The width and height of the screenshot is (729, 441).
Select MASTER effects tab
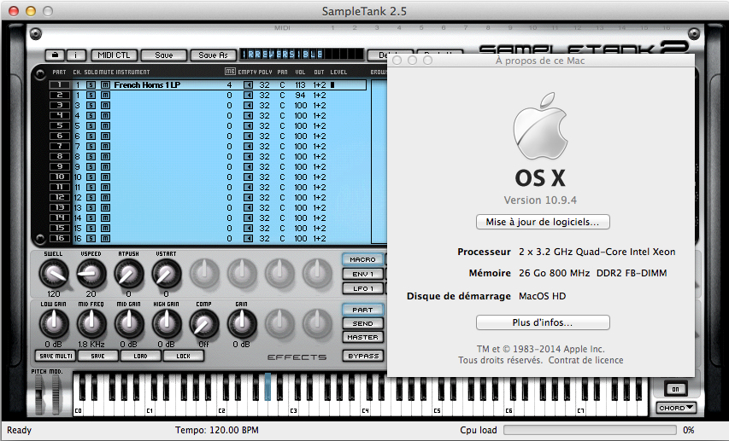click(363, 337)
